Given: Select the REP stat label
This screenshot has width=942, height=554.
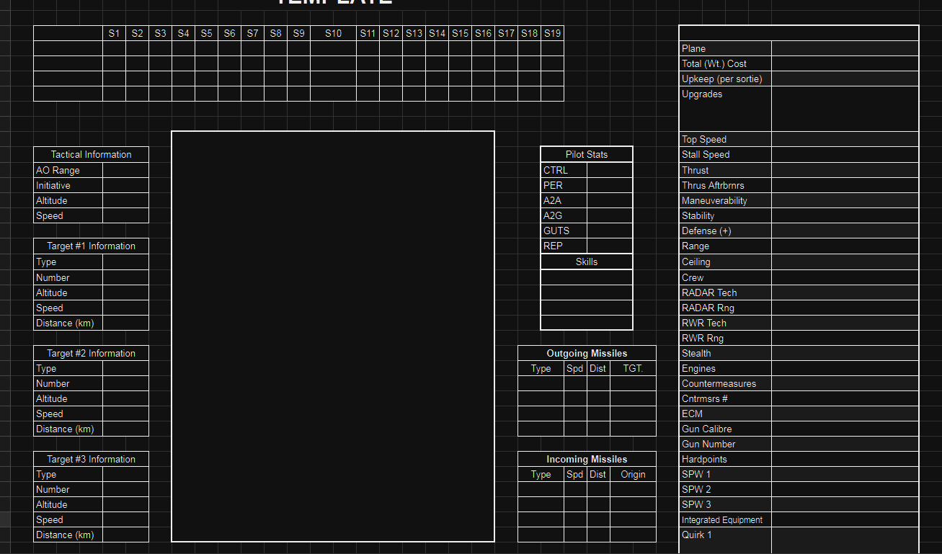Looking at the screenshot, I should [564, 246].
